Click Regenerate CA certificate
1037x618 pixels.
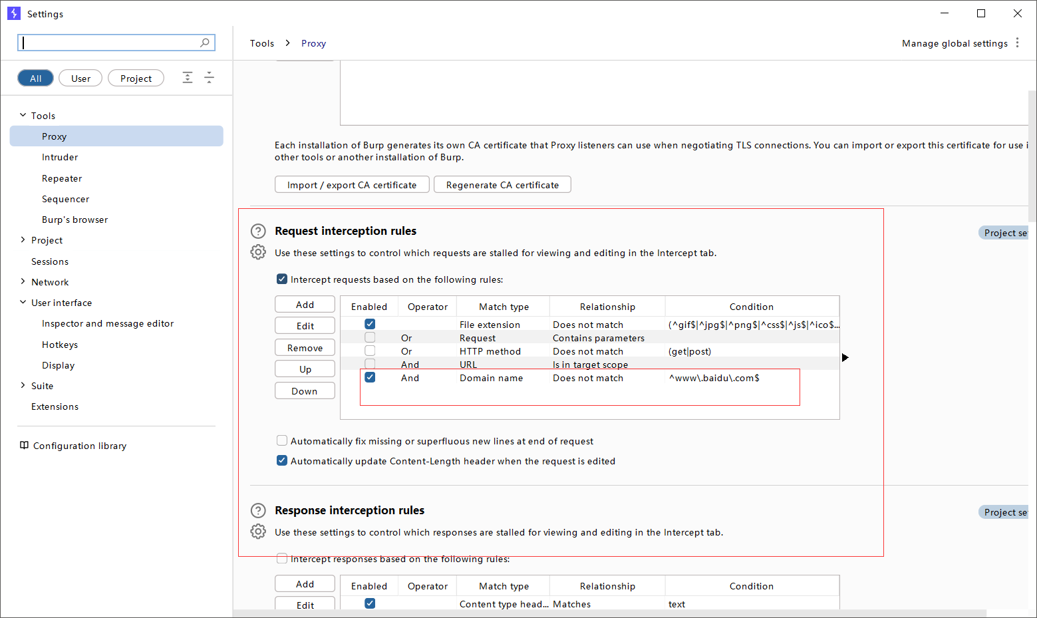(x=502, y=184)
